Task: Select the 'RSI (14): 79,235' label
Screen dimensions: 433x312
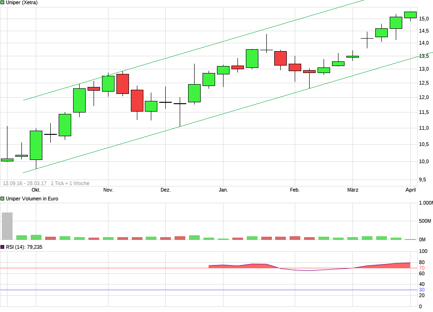Action: pyautogui.click(x=24, y=247)
